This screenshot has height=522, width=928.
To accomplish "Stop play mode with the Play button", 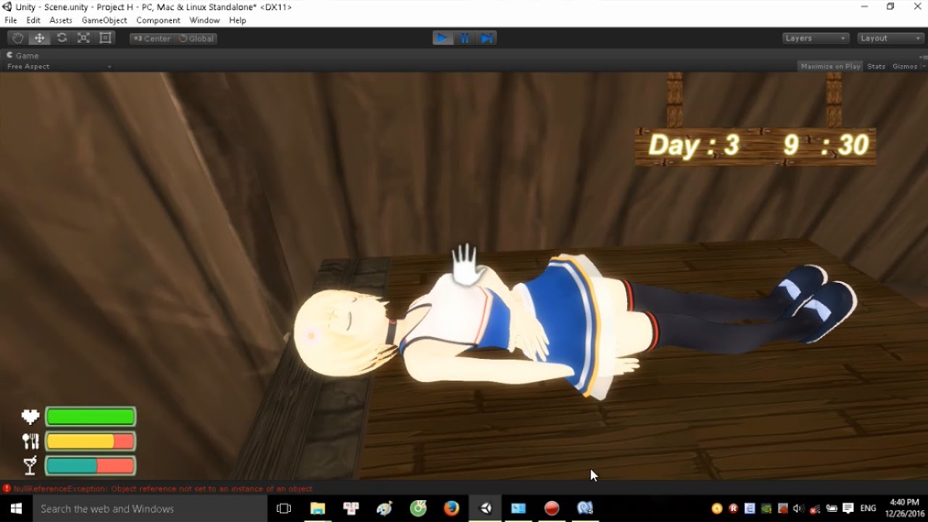I will point(442,38).
